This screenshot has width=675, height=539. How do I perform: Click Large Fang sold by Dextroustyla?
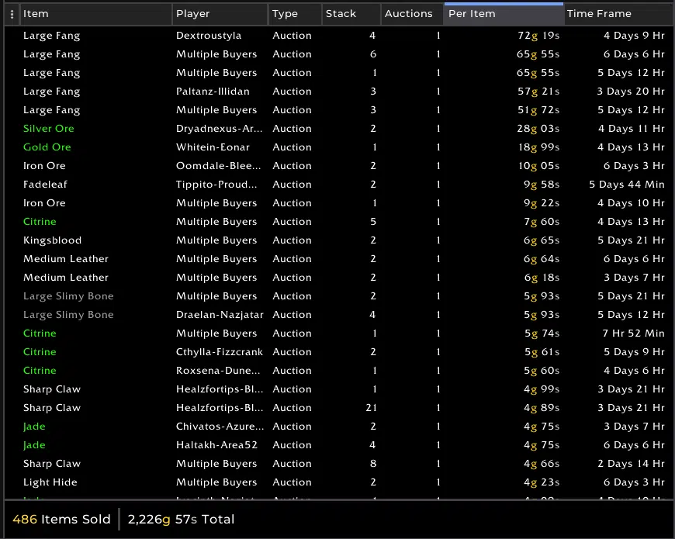point(52,36)
